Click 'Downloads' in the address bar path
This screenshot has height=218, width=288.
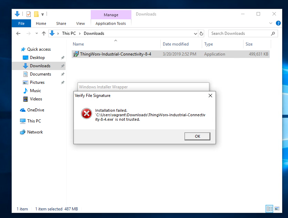point(94,33)
